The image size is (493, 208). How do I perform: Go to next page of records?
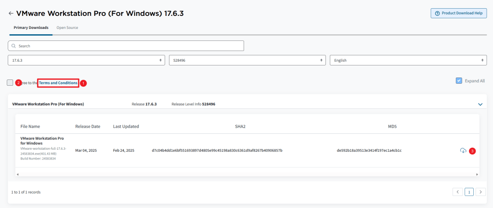[480, 192]
